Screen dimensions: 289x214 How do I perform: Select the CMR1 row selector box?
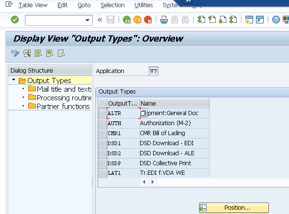103,133
